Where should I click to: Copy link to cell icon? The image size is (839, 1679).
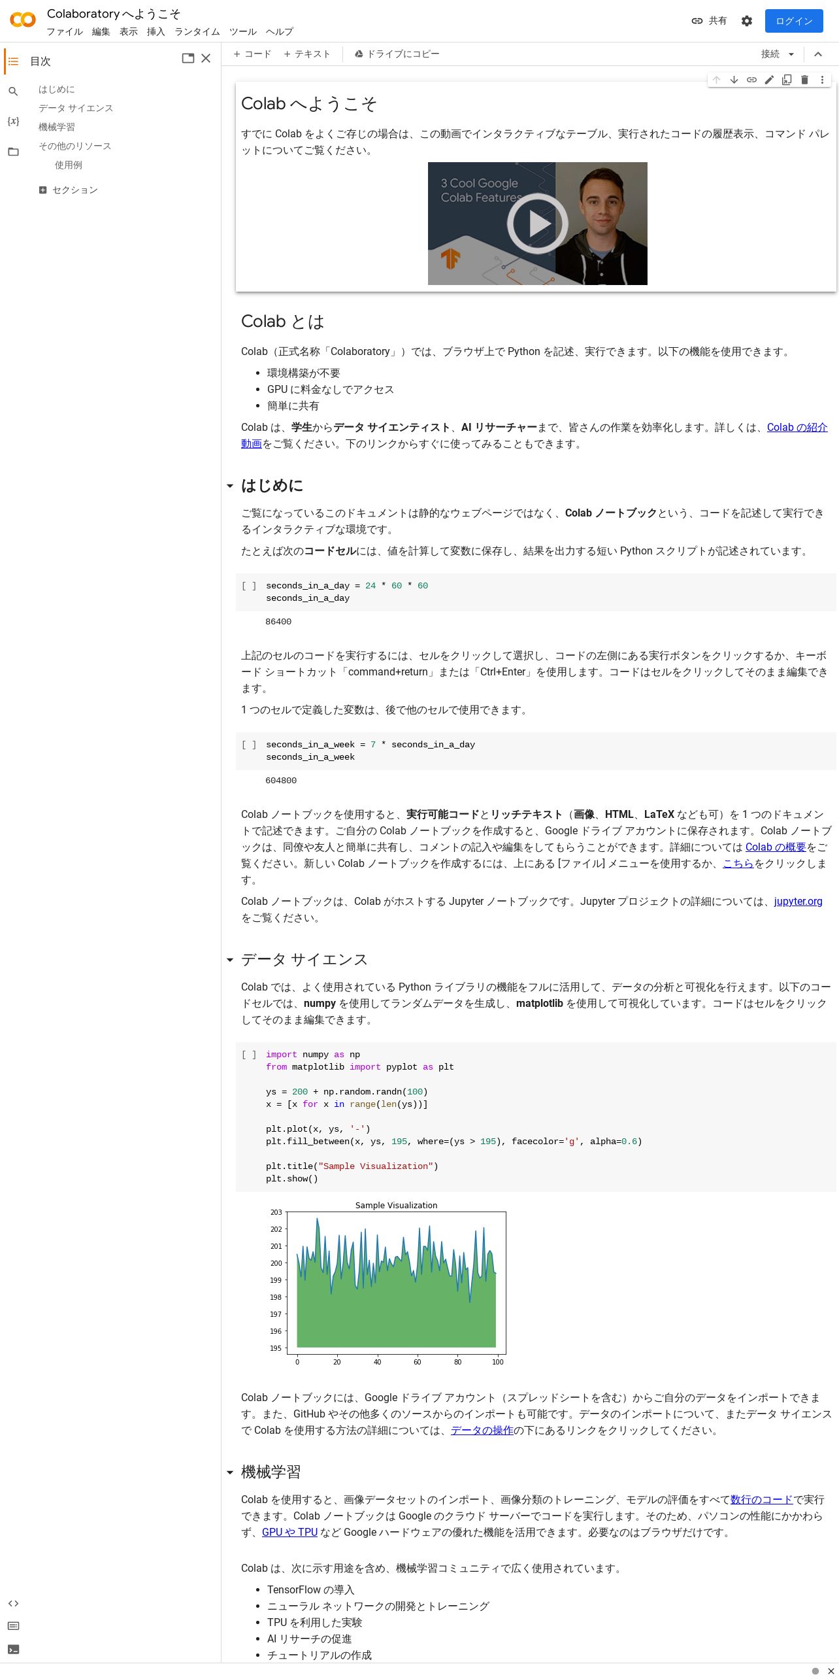(x=752, y=80)
